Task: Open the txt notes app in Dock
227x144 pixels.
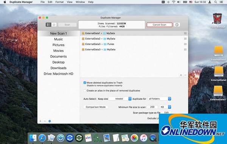Action: click(x=88, y=138)
